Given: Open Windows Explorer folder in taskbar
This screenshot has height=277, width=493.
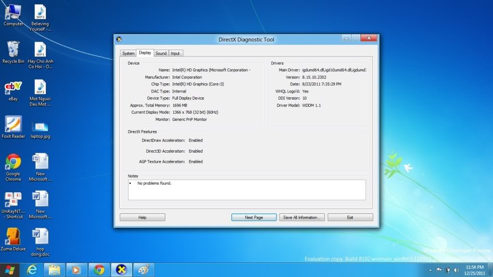Looking at the screenshot, I should click(x=54, y=270).
